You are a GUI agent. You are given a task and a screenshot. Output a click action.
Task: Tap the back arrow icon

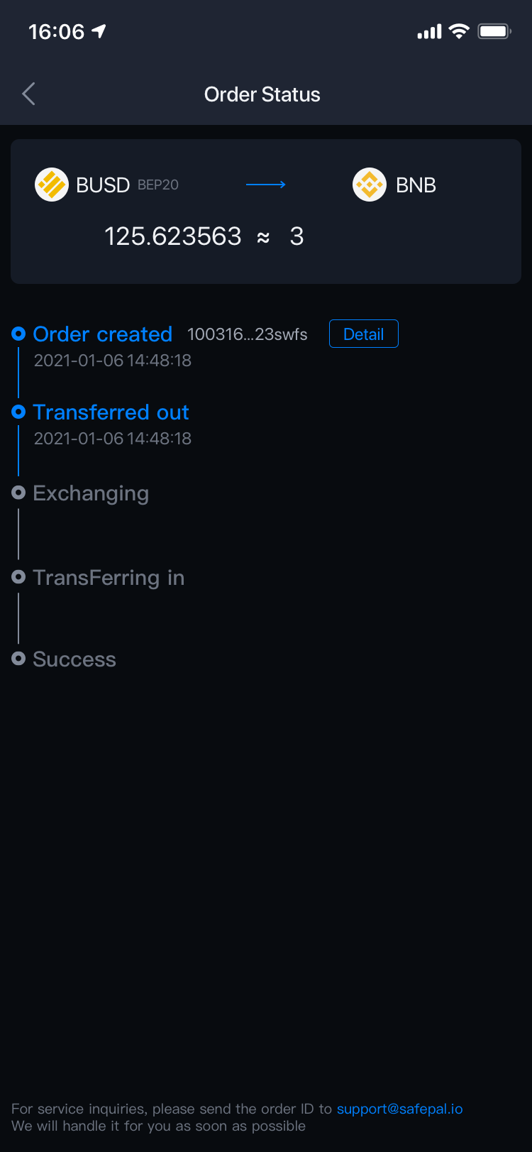(x=28, y=94)
